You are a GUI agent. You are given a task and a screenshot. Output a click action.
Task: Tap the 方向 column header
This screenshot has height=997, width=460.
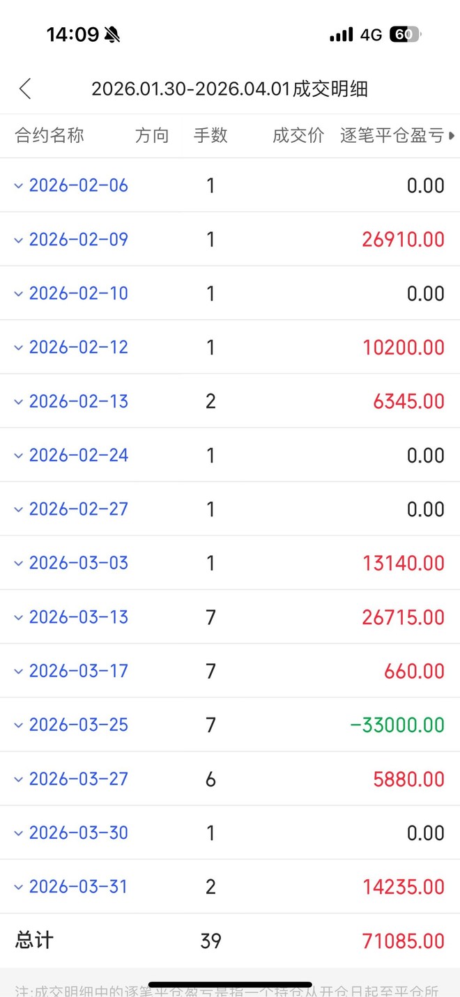(152, 136)
